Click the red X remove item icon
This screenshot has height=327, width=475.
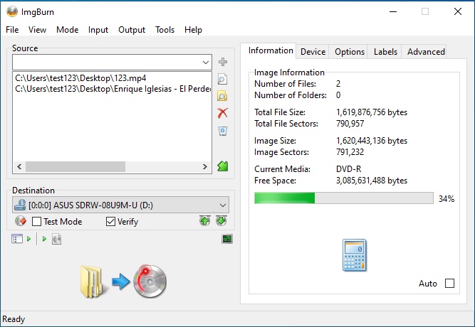(x=223, y=113)
